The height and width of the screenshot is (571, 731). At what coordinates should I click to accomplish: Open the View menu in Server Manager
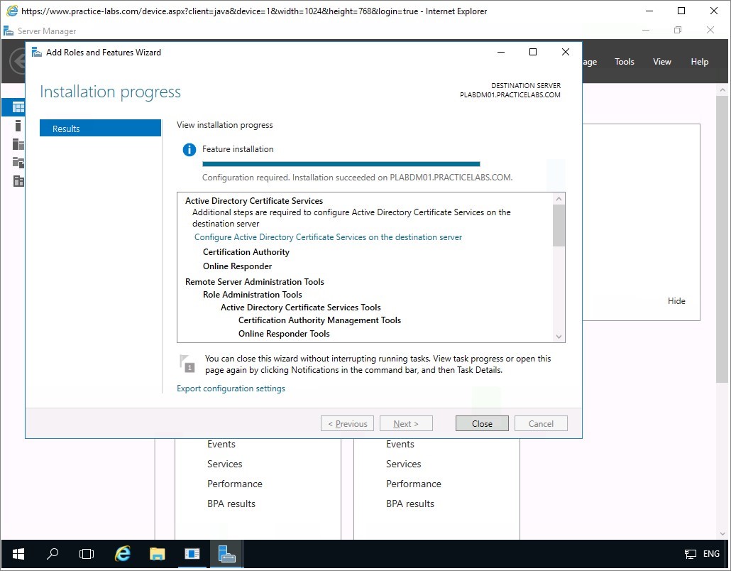[662, 62]
